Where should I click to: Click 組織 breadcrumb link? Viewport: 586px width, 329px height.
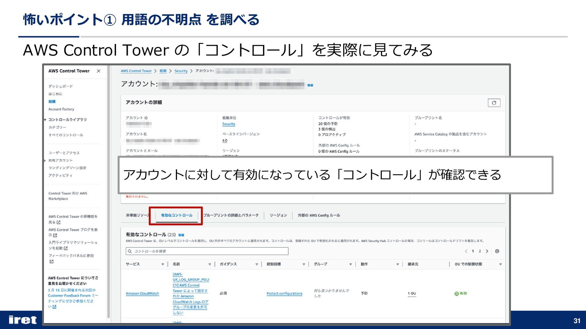click(x=163, y=71)
